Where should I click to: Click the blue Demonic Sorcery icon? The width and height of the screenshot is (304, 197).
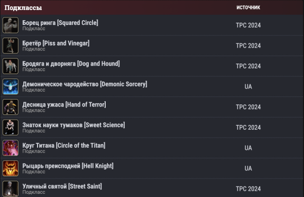click(11, 87)
